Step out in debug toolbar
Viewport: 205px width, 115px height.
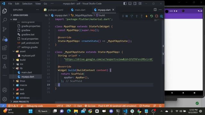[x=142, y=16]
